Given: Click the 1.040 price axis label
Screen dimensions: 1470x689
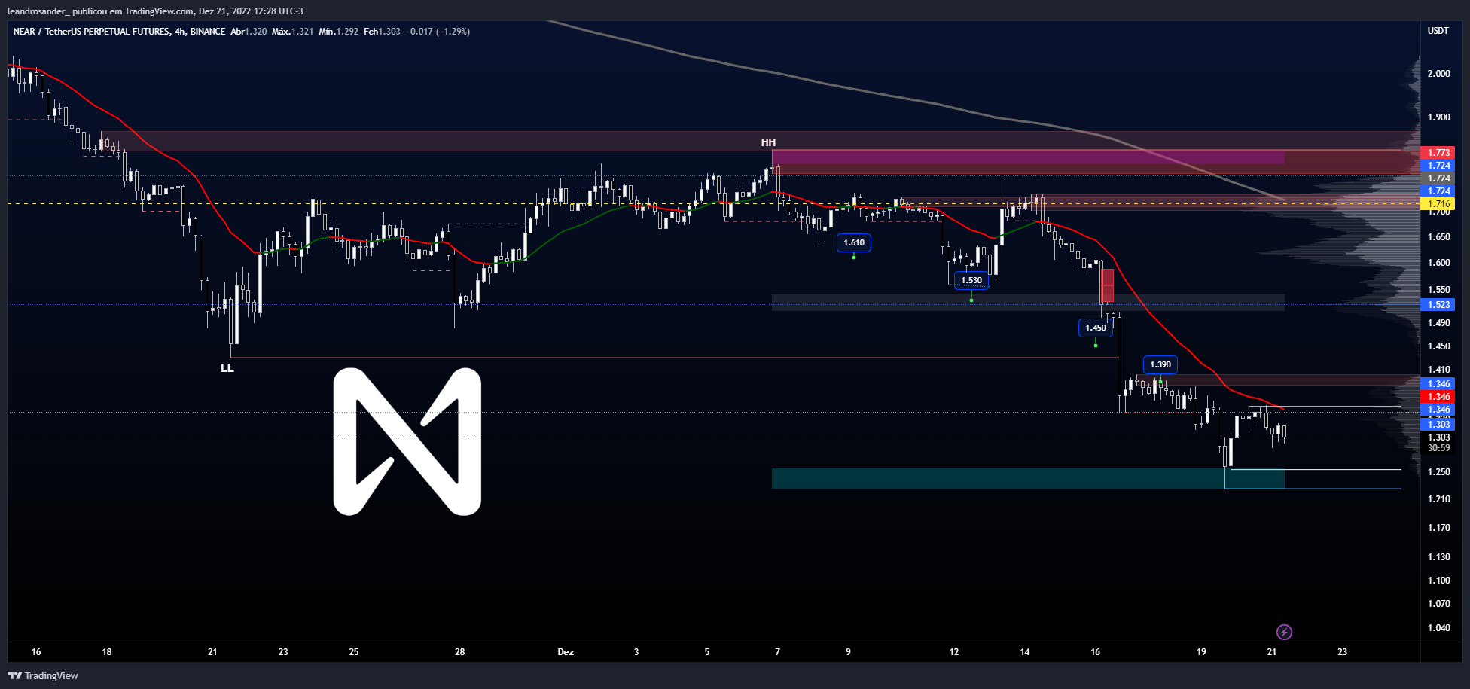Looking at the screenshot, I should (1438, 628).
